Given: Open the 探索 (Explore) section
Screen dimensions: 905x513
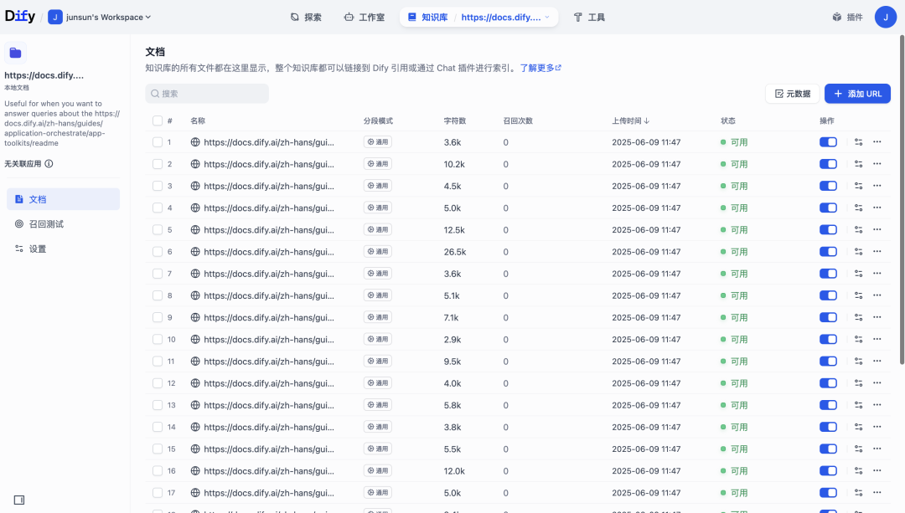Looking at the screenshot, I should click(x=306, y=16).
